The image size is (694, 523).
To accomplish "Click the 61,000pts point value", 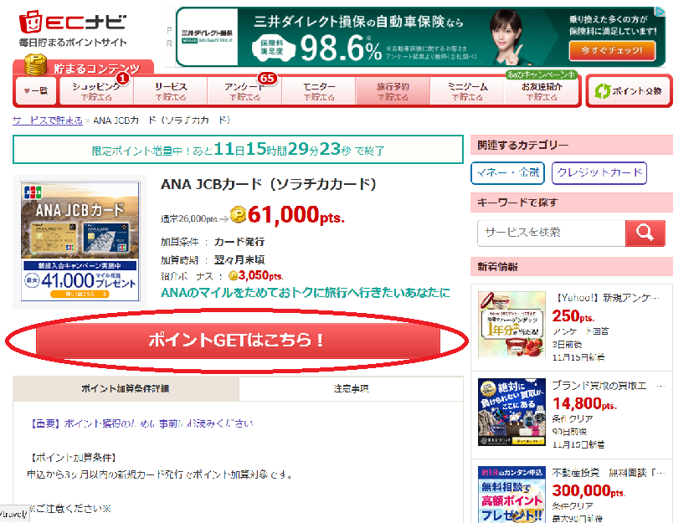I will pos(296,215).
